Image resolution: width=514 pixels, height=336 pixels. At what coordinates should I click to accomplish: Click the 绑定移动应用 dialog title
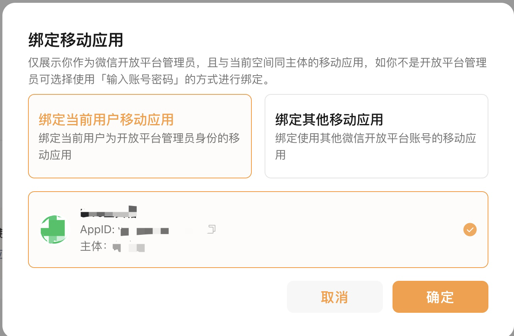point(76,40)
